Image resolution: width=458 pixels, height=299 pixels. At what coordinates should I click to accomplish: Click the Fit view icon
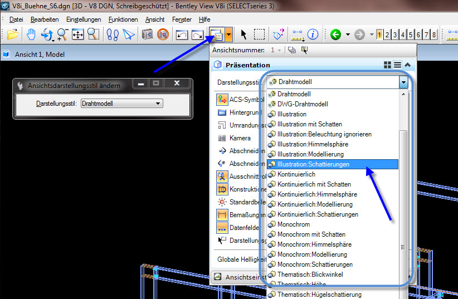click(x=77, y=35)
